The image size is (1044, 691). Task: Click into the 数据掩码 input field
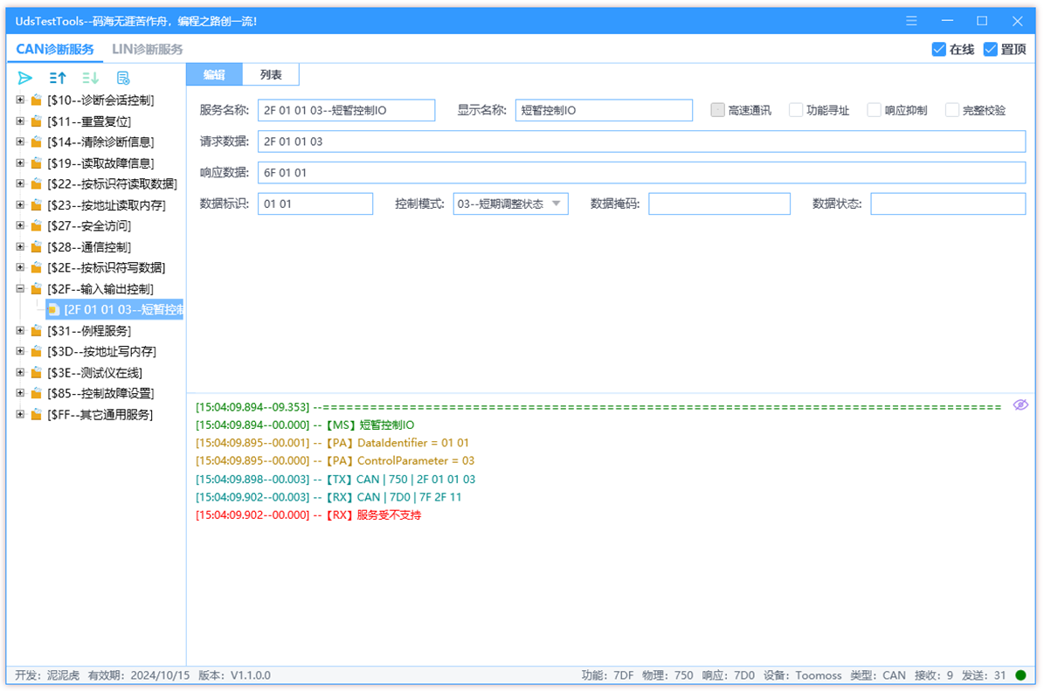click(x=719, y=204)
